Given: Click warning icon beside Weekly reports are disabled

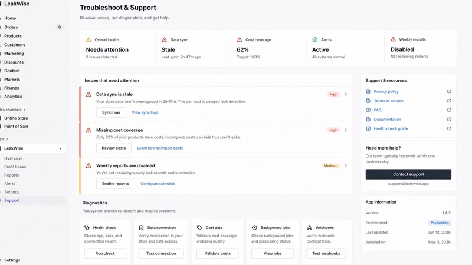Looking at the screenshot, I should tap(88, 166).
